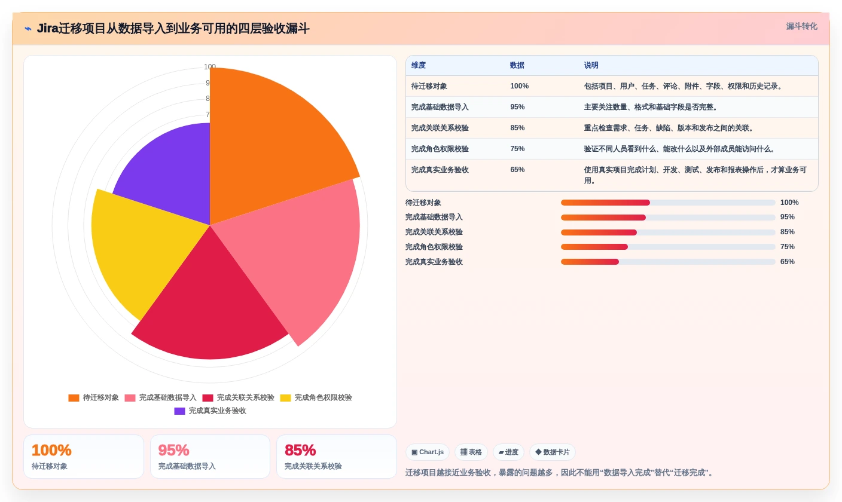This screenshot has height=502, width=842.
Task: Click the 漏斗转化 label in the header
Action: coord(801,26)
